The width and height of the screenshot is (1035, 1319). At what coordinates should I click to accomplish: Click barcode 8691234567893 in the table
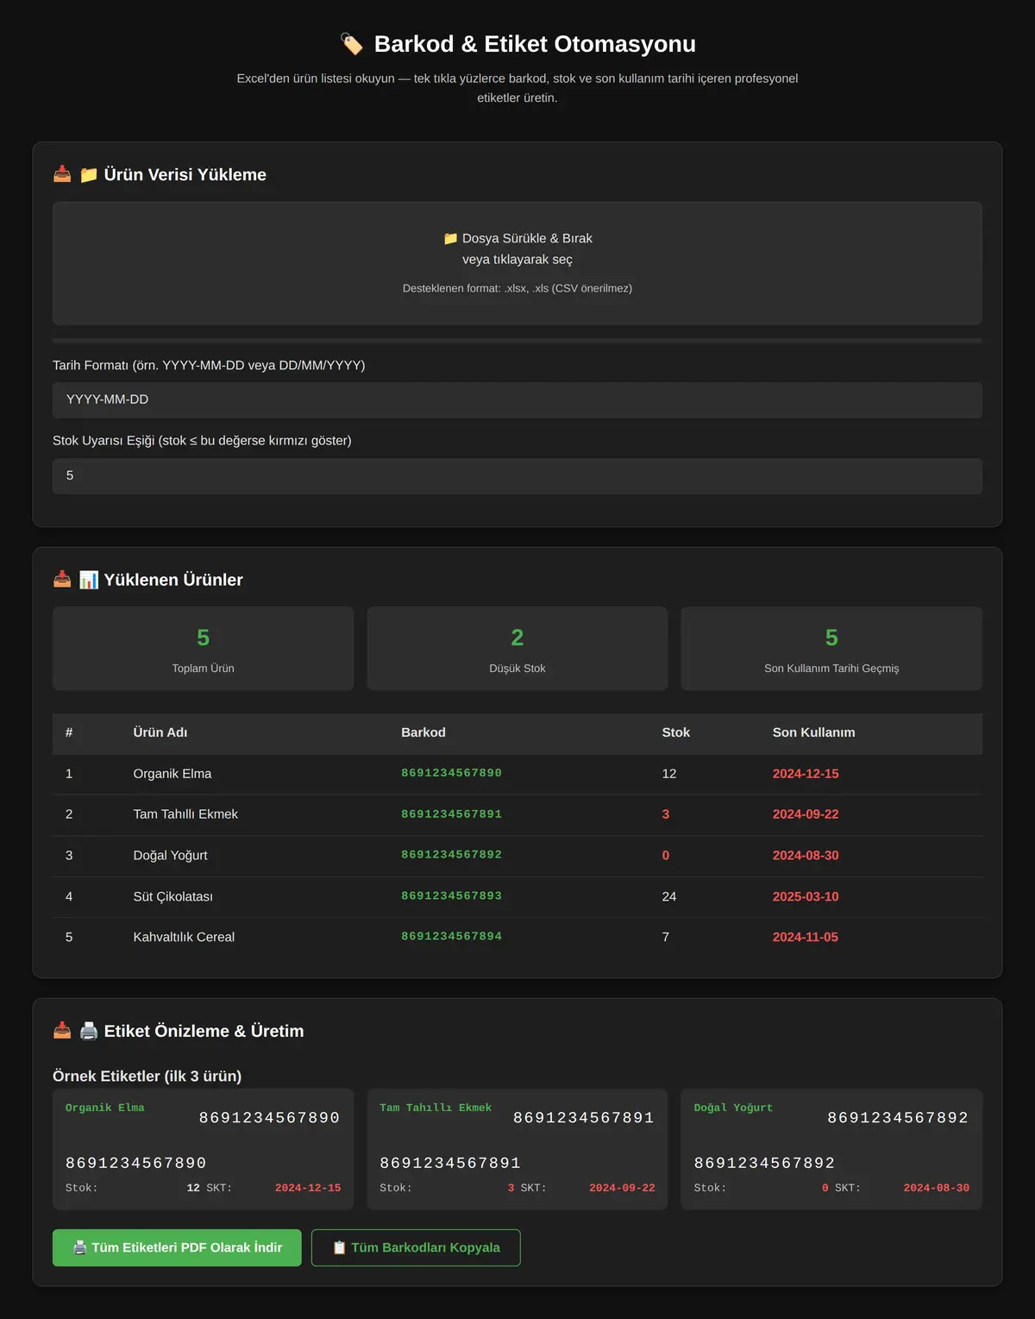click(x=451, y=896)
